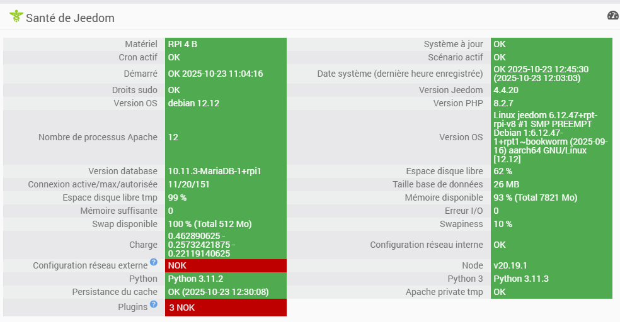The height and width of the screenshot is (322, 620).
Task: Click the Version PHP 8.2.7 cell
Action: [x=503, y=103]
